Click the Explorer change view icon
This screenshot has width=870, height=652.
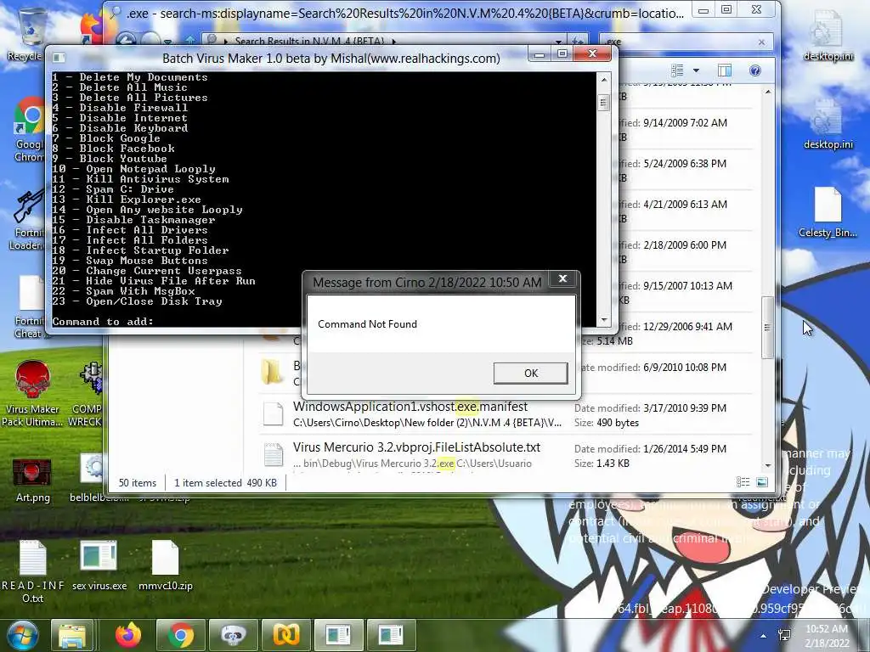(677, 70)
